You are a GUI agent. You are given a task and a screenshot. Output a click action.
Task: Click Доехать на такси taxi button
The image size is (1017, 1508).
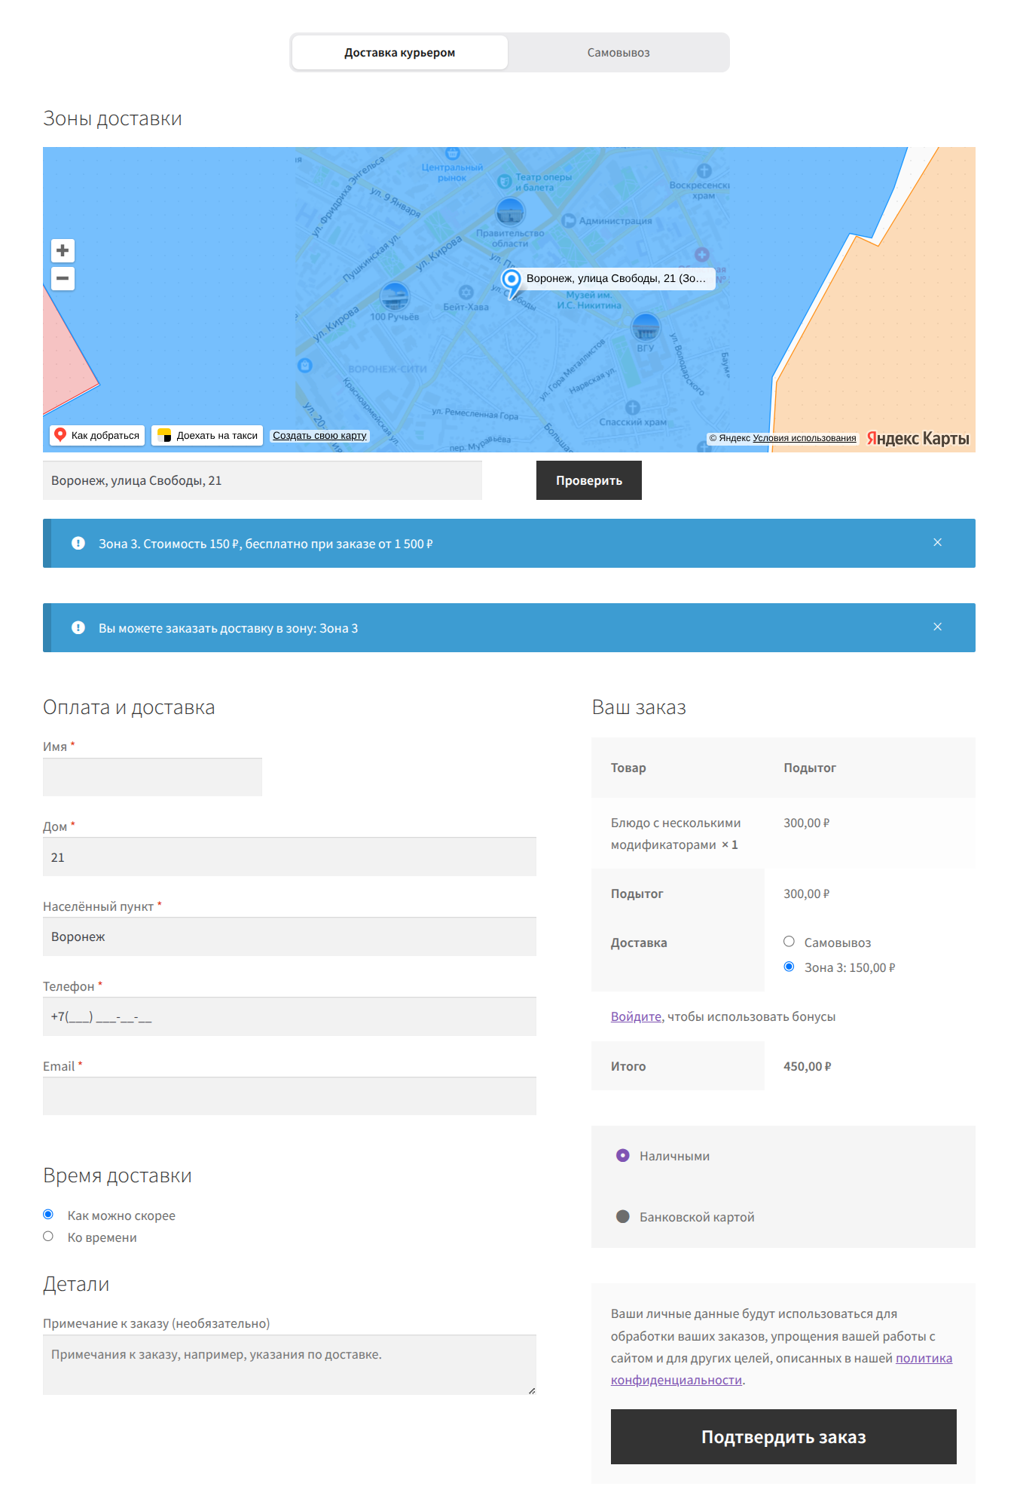click(207, 435)
